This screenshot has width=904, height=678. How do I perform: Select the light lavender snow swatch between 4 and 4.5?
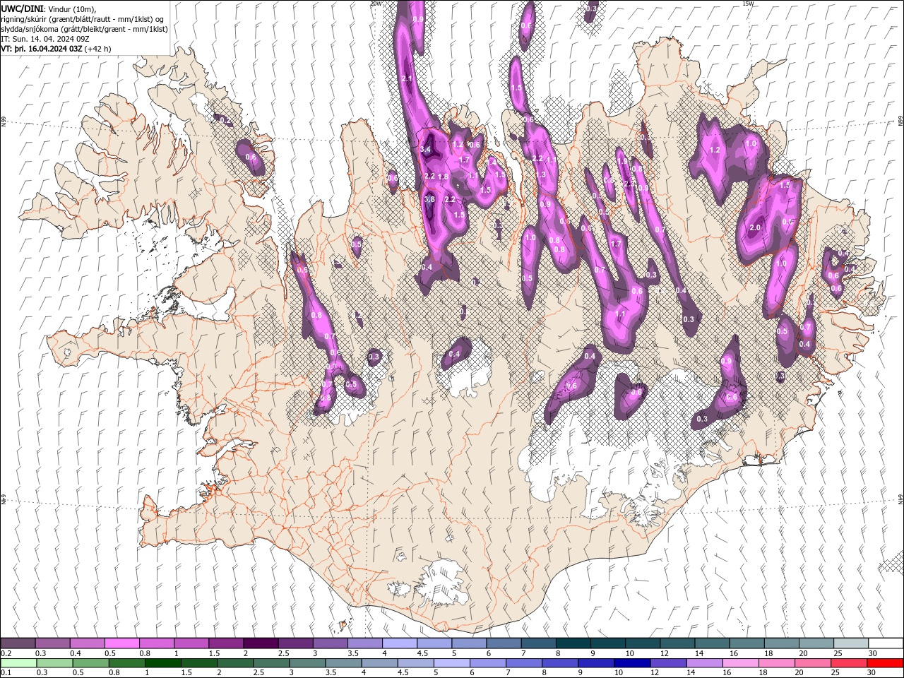pyautogui.click(x=400, y=643)
